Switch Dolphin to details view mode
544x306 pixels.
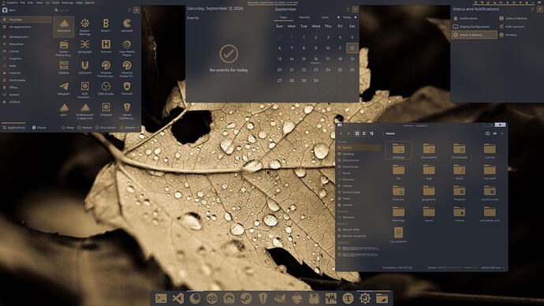coord(371,133)
